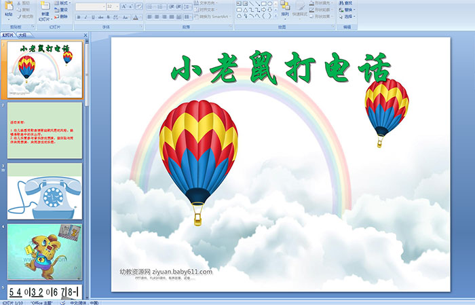Click the Find (查找) button

point(346,3)
